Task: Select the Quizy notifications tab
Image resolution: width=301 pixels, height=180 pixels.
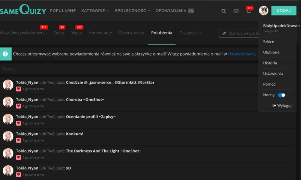Action: 59,33
